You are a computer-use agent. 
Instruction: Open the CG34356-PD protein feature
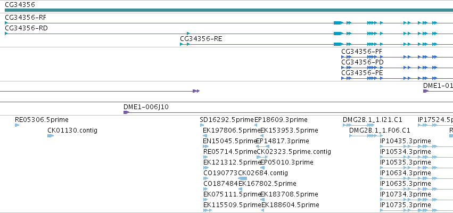pyautogui.click(x=363, y=62)
